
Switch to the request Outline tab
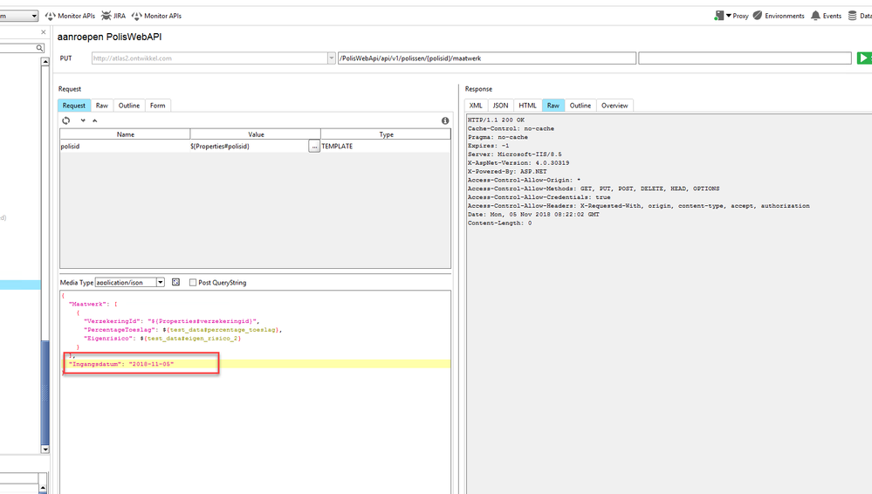point(129,106)
